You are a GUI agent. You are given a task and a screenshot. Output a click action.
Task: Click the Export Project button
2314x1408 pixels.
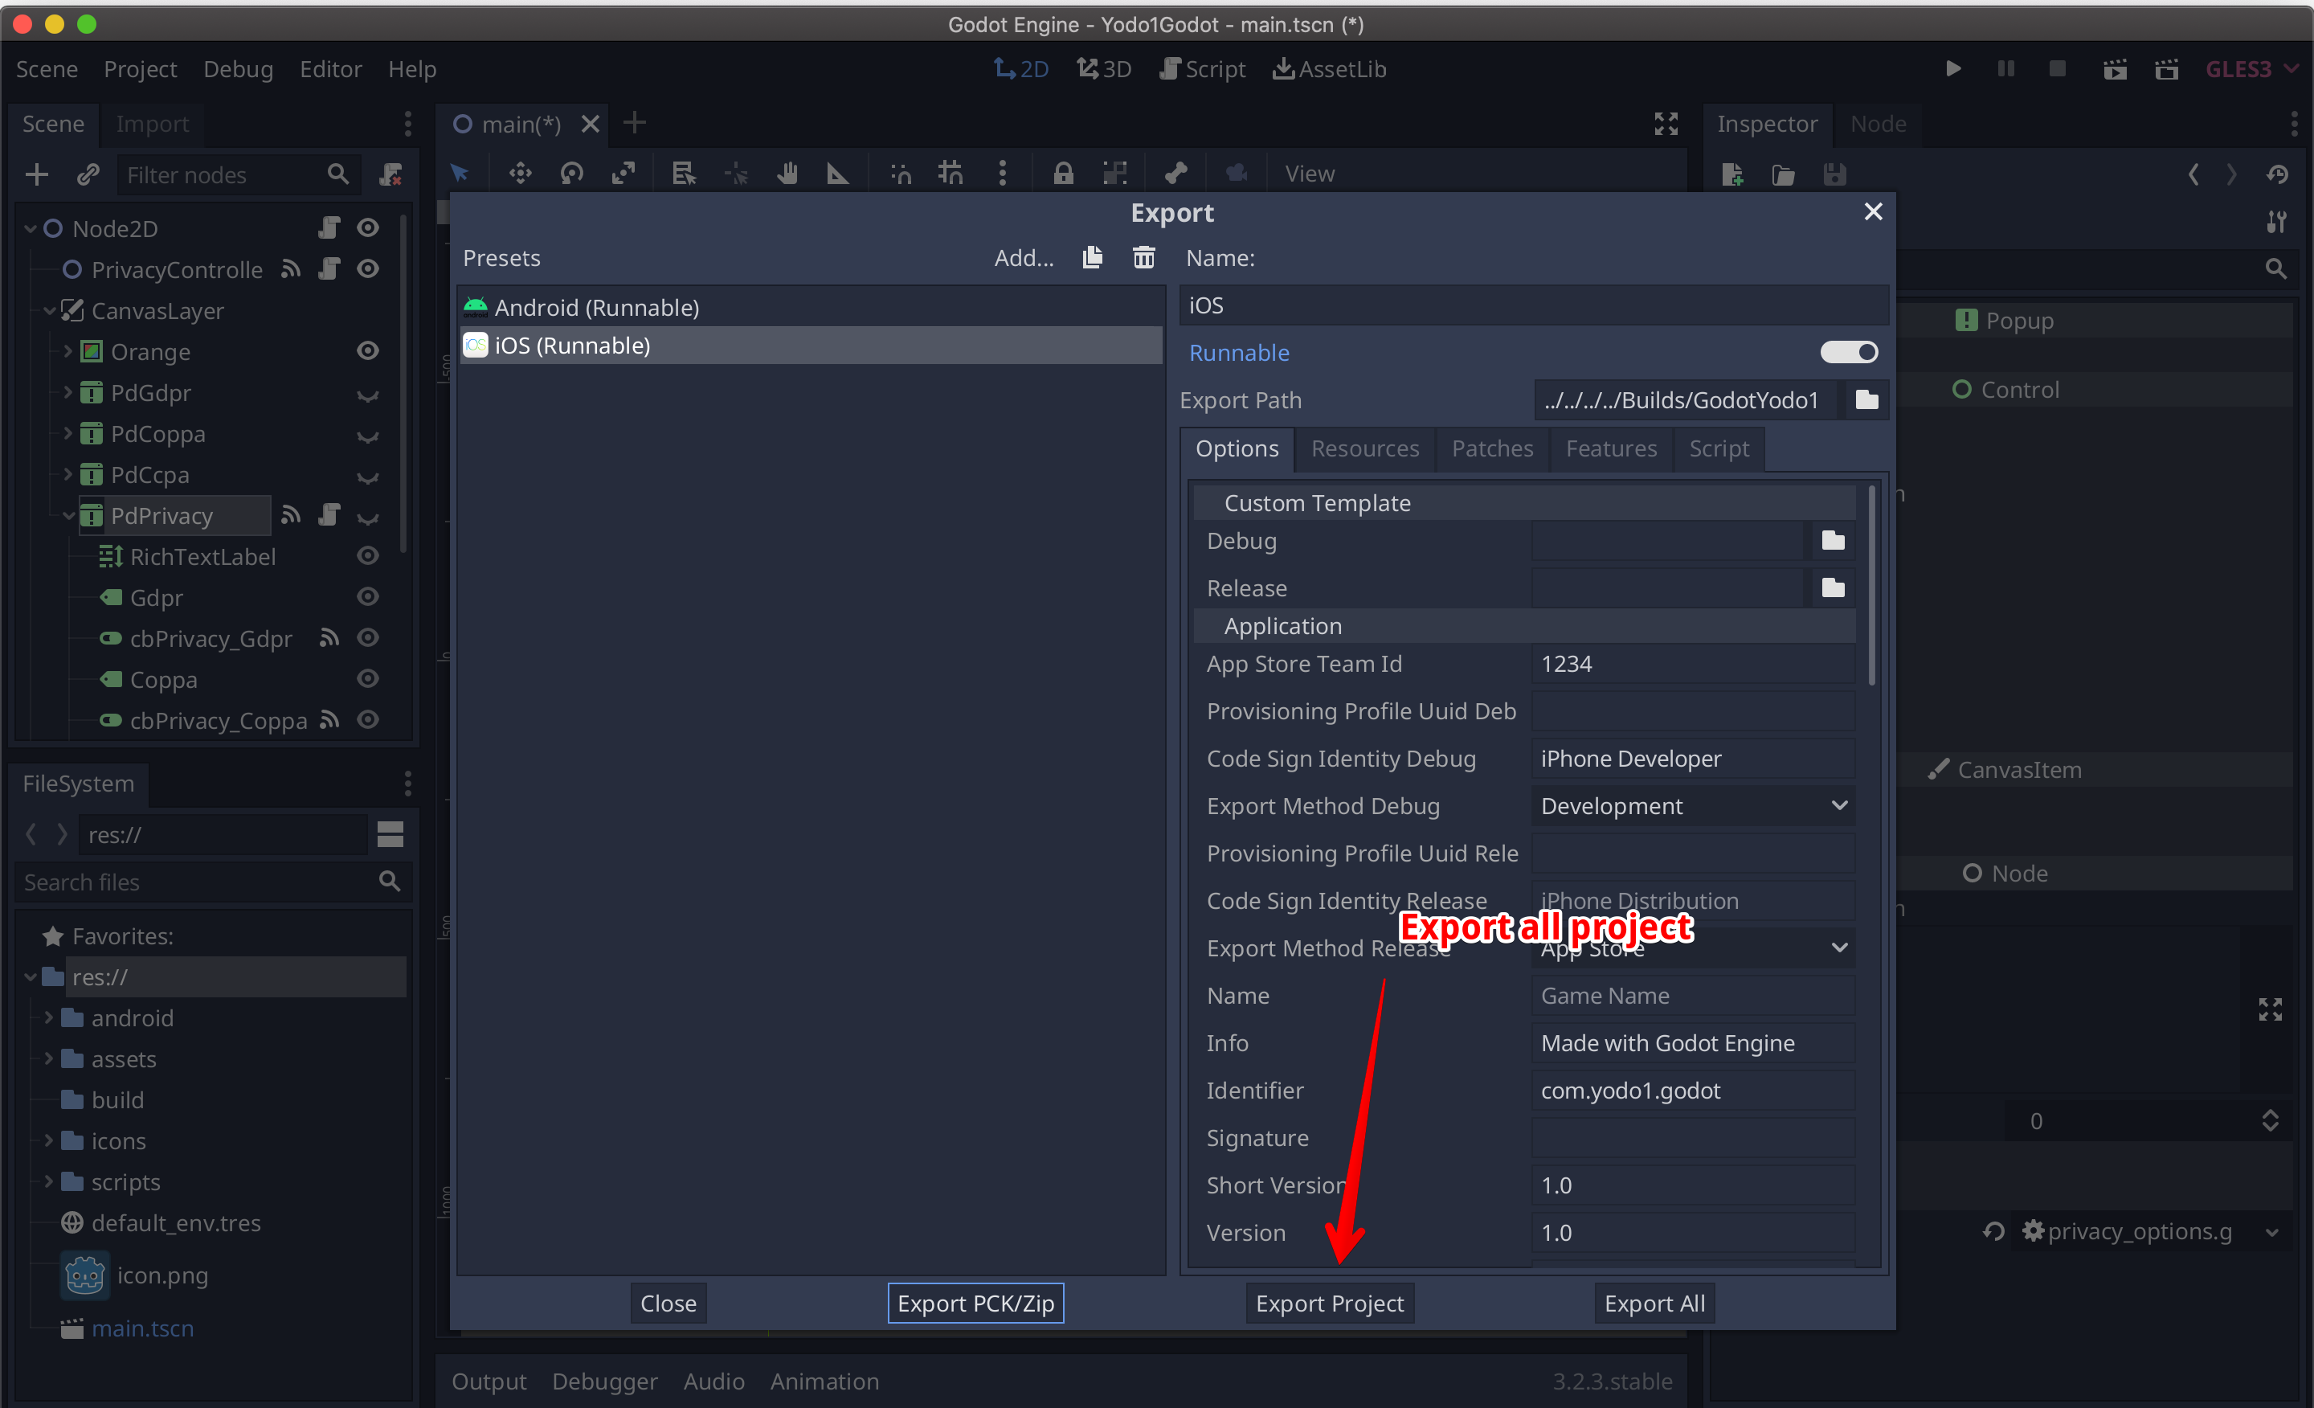(1329, 1304)
